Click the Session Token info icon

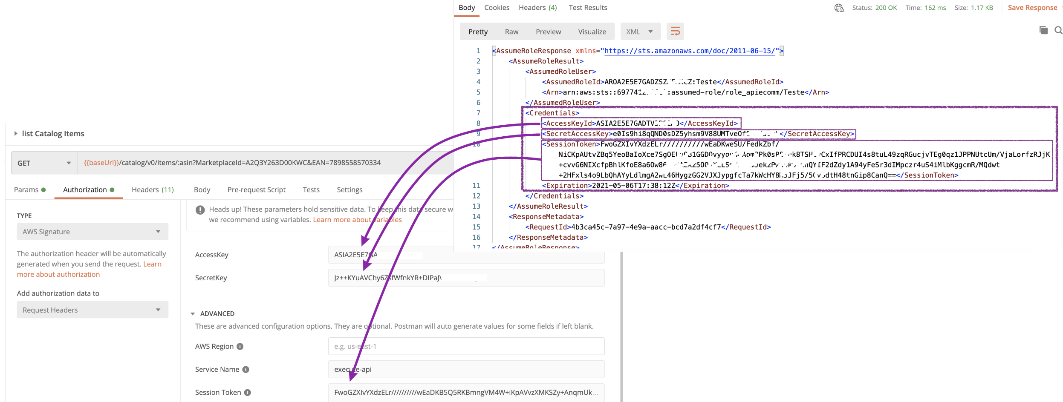click(247, 393)
